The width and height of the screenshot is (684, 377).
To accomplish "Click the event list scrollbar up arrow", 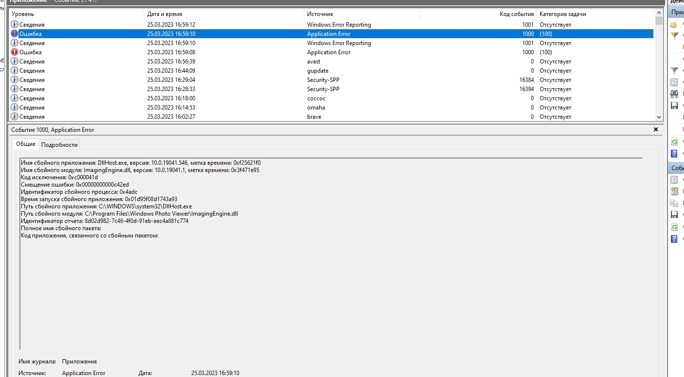I will 659,13.
